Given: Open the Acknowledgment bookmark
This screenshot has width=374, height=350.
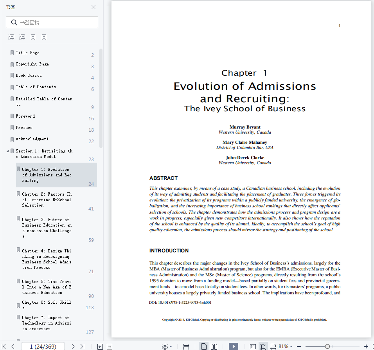Looking at the screenshot, I should 32,139.
